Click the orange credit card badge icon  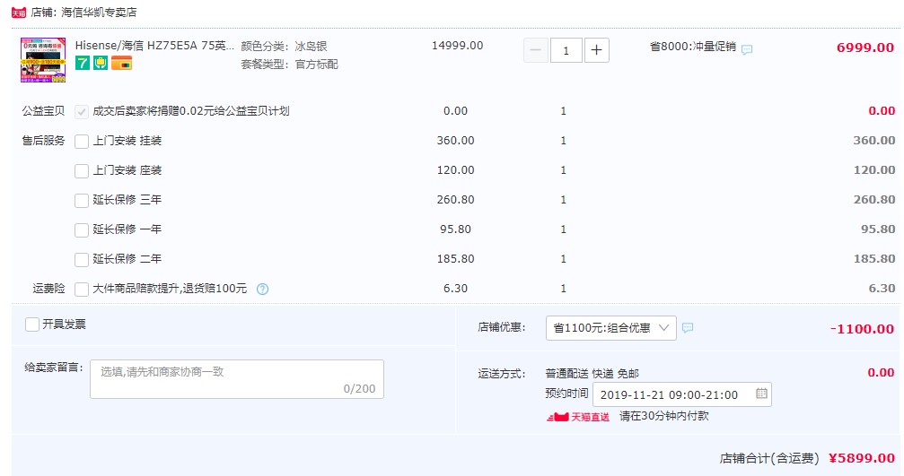(x=122, y=63)
